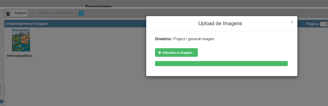Click the Upload de Imagens title
Screen dimensions: 328x106
pyautogui.click(x=220, y=23)
